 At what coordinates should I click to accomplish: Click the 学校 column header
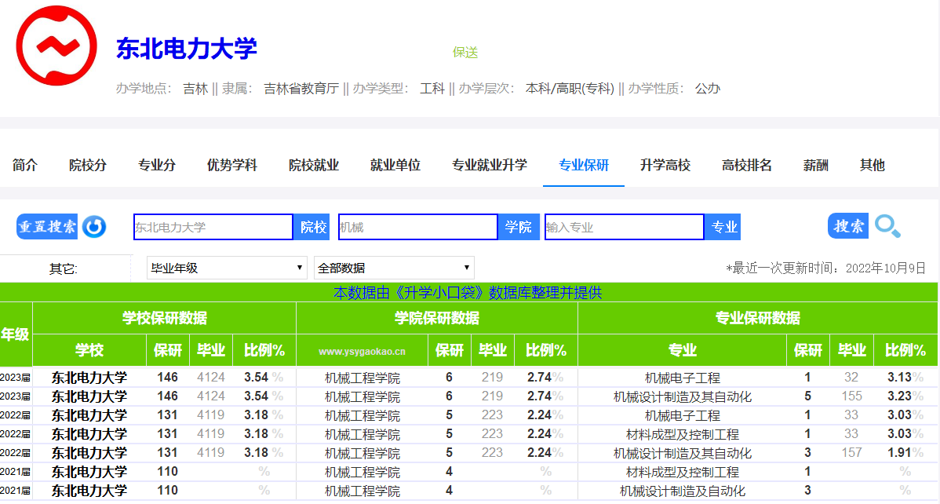click(x=89, y=350)
